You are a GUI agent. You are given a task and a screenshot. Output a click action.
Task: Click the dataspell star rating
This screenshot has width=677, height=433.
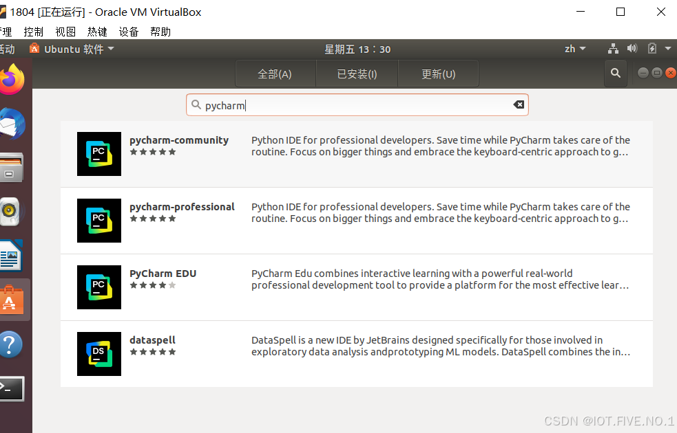tap(153, 352)
